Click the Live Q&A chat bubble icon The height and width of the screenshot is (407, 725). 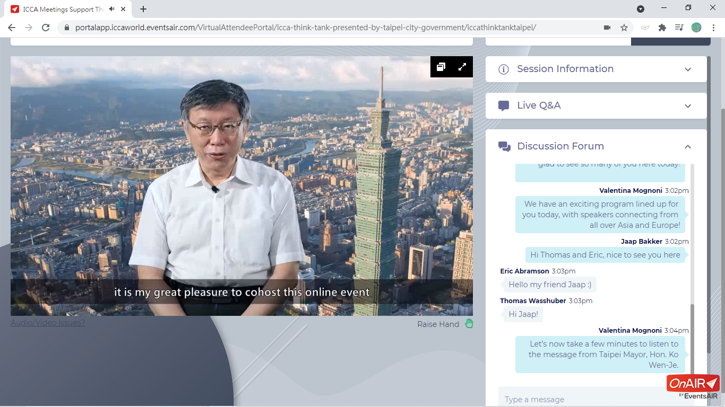click(504, 106)
